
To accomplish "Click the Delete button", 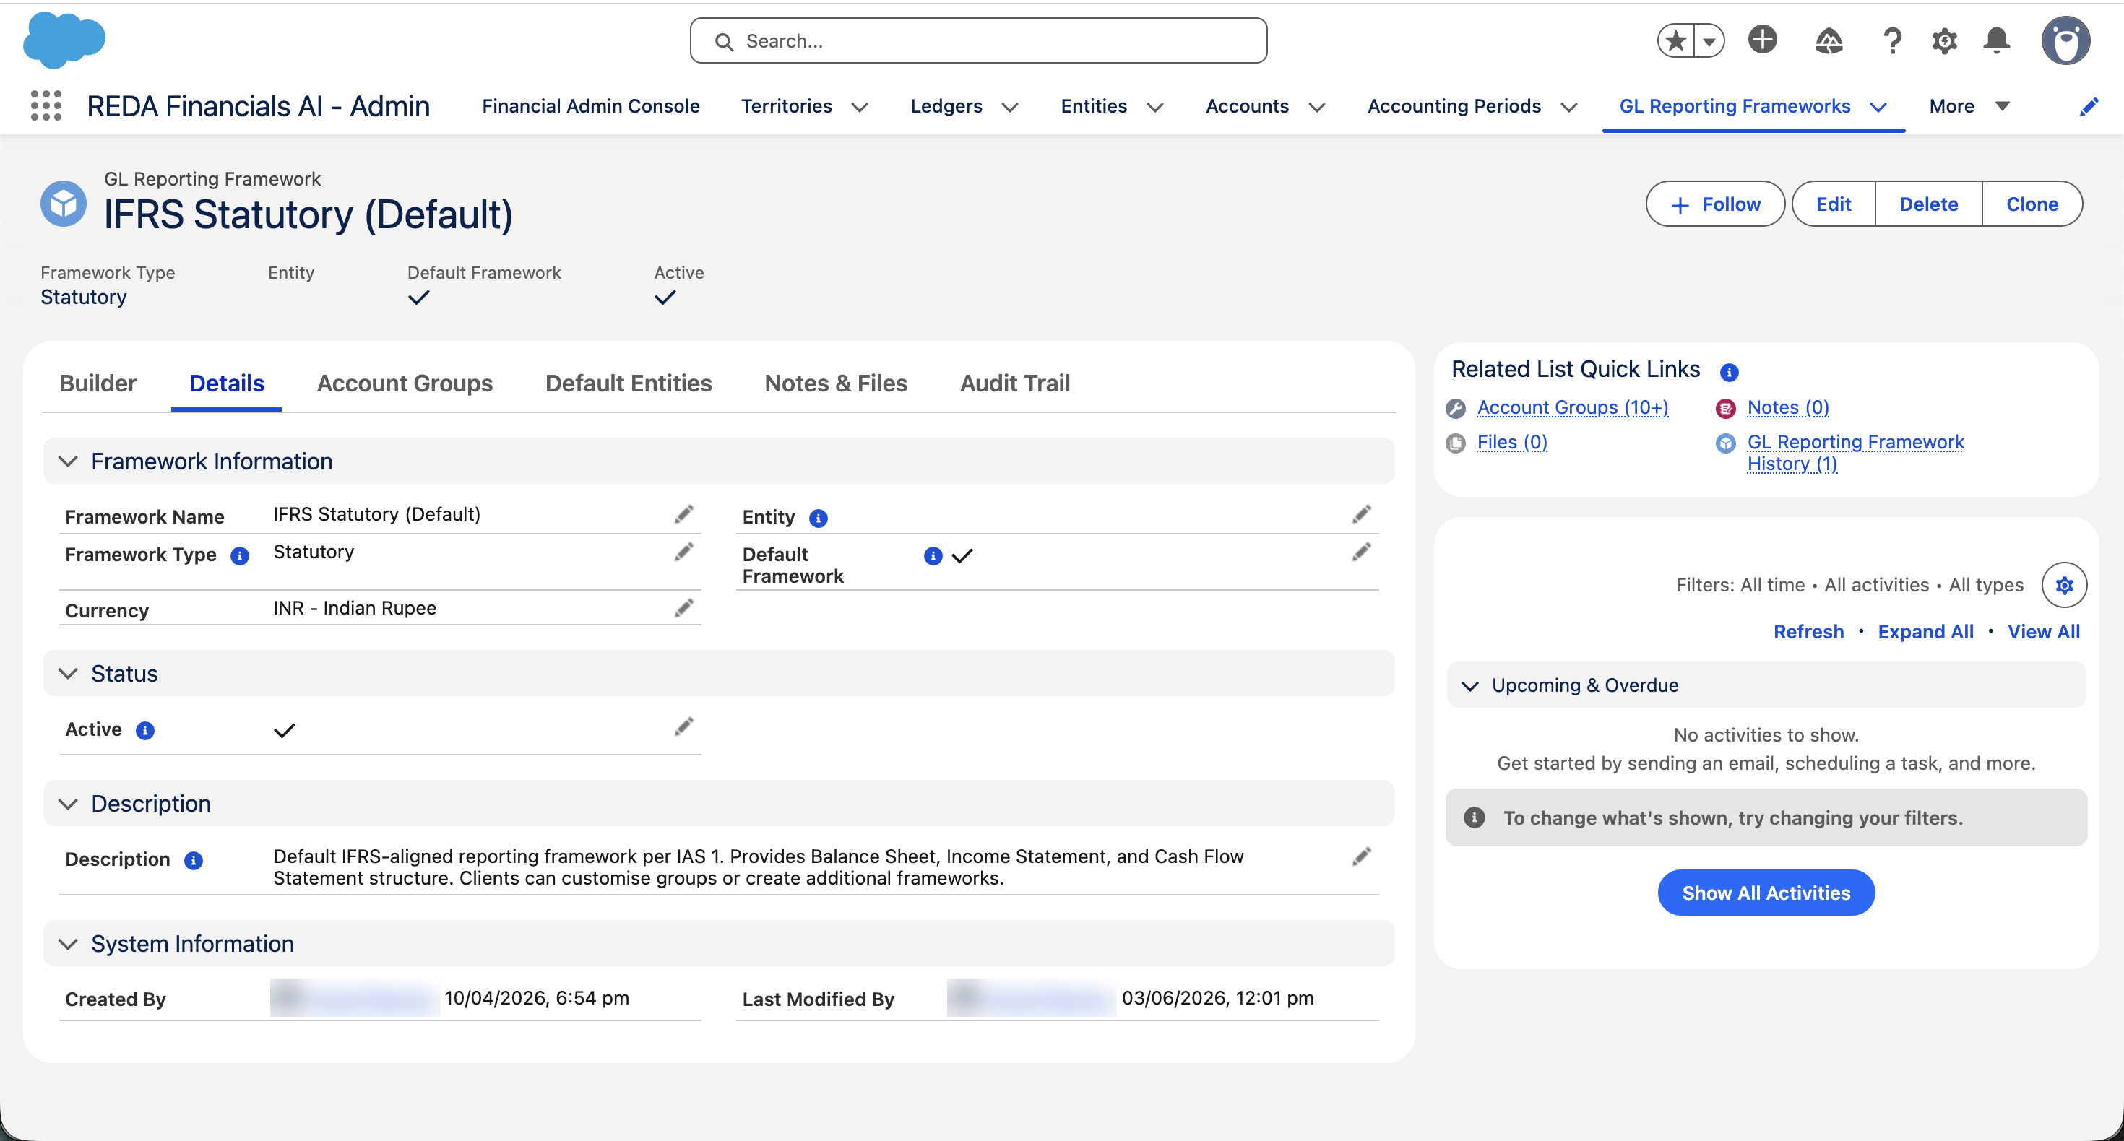I will pos(1927,204).
